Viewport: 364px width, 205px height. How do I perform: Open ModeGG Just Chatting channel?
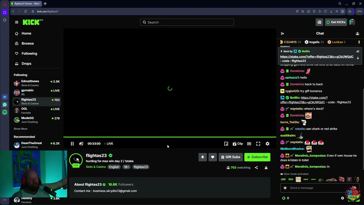[37, 120]
